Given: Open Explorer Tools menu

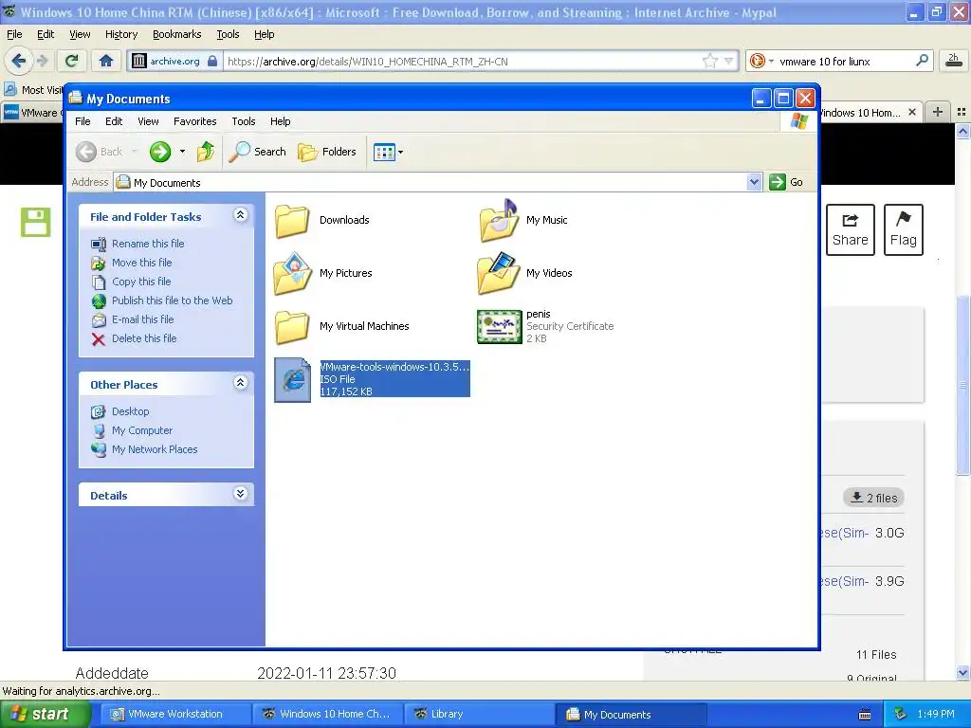Looking at the screenshot, I should pyautogui.click(x=244, y=121).
